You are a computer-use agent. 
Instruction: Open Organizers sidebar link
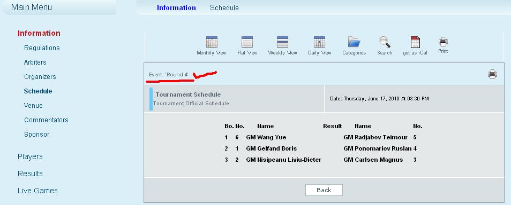coord(40,77)
